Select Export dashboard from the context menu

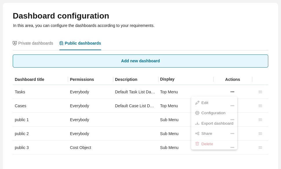pos(217,123)
